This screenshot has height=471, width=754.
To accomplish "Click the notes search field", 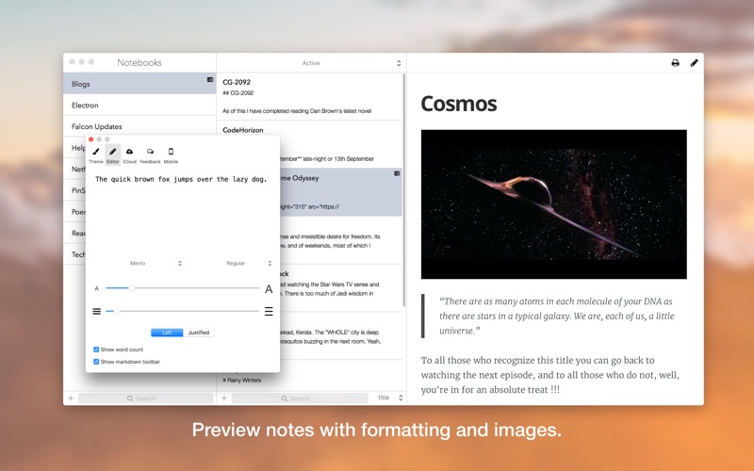I will pyautogui.click(x=300, y=398).
